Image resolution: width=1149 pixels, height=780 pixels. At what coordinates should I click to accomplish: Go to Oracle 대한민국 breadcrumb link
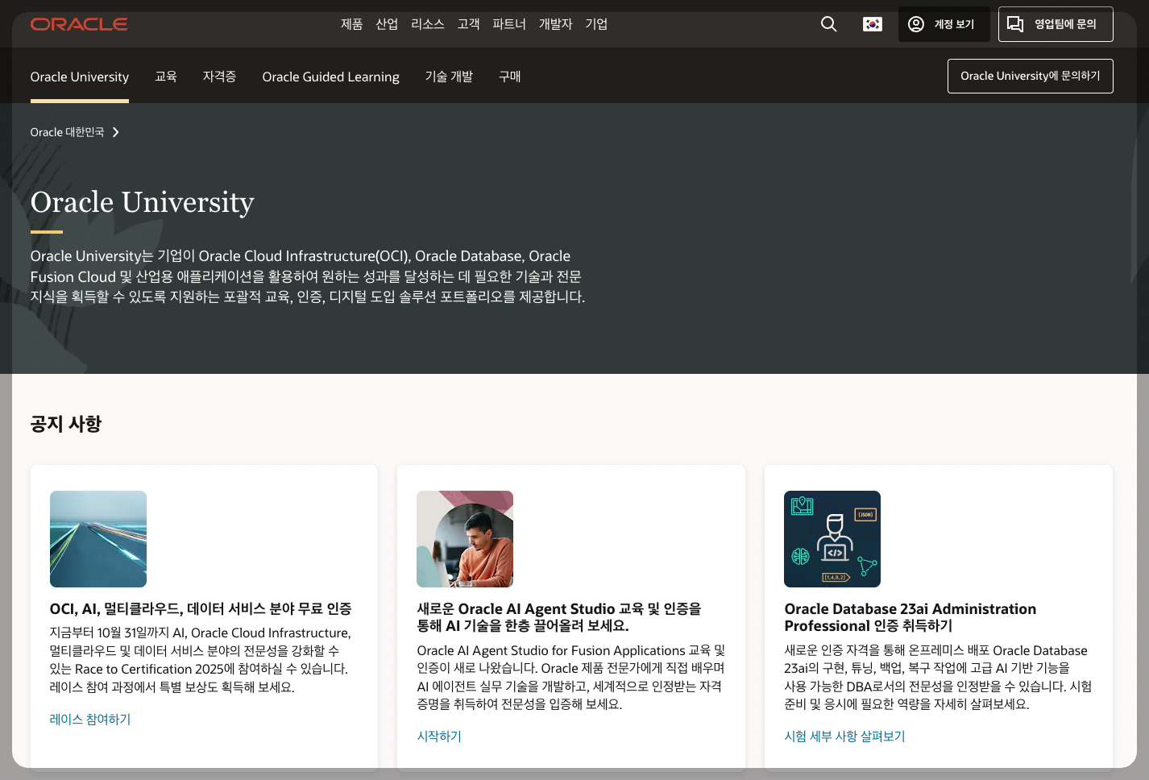click(x=68, y=132)
